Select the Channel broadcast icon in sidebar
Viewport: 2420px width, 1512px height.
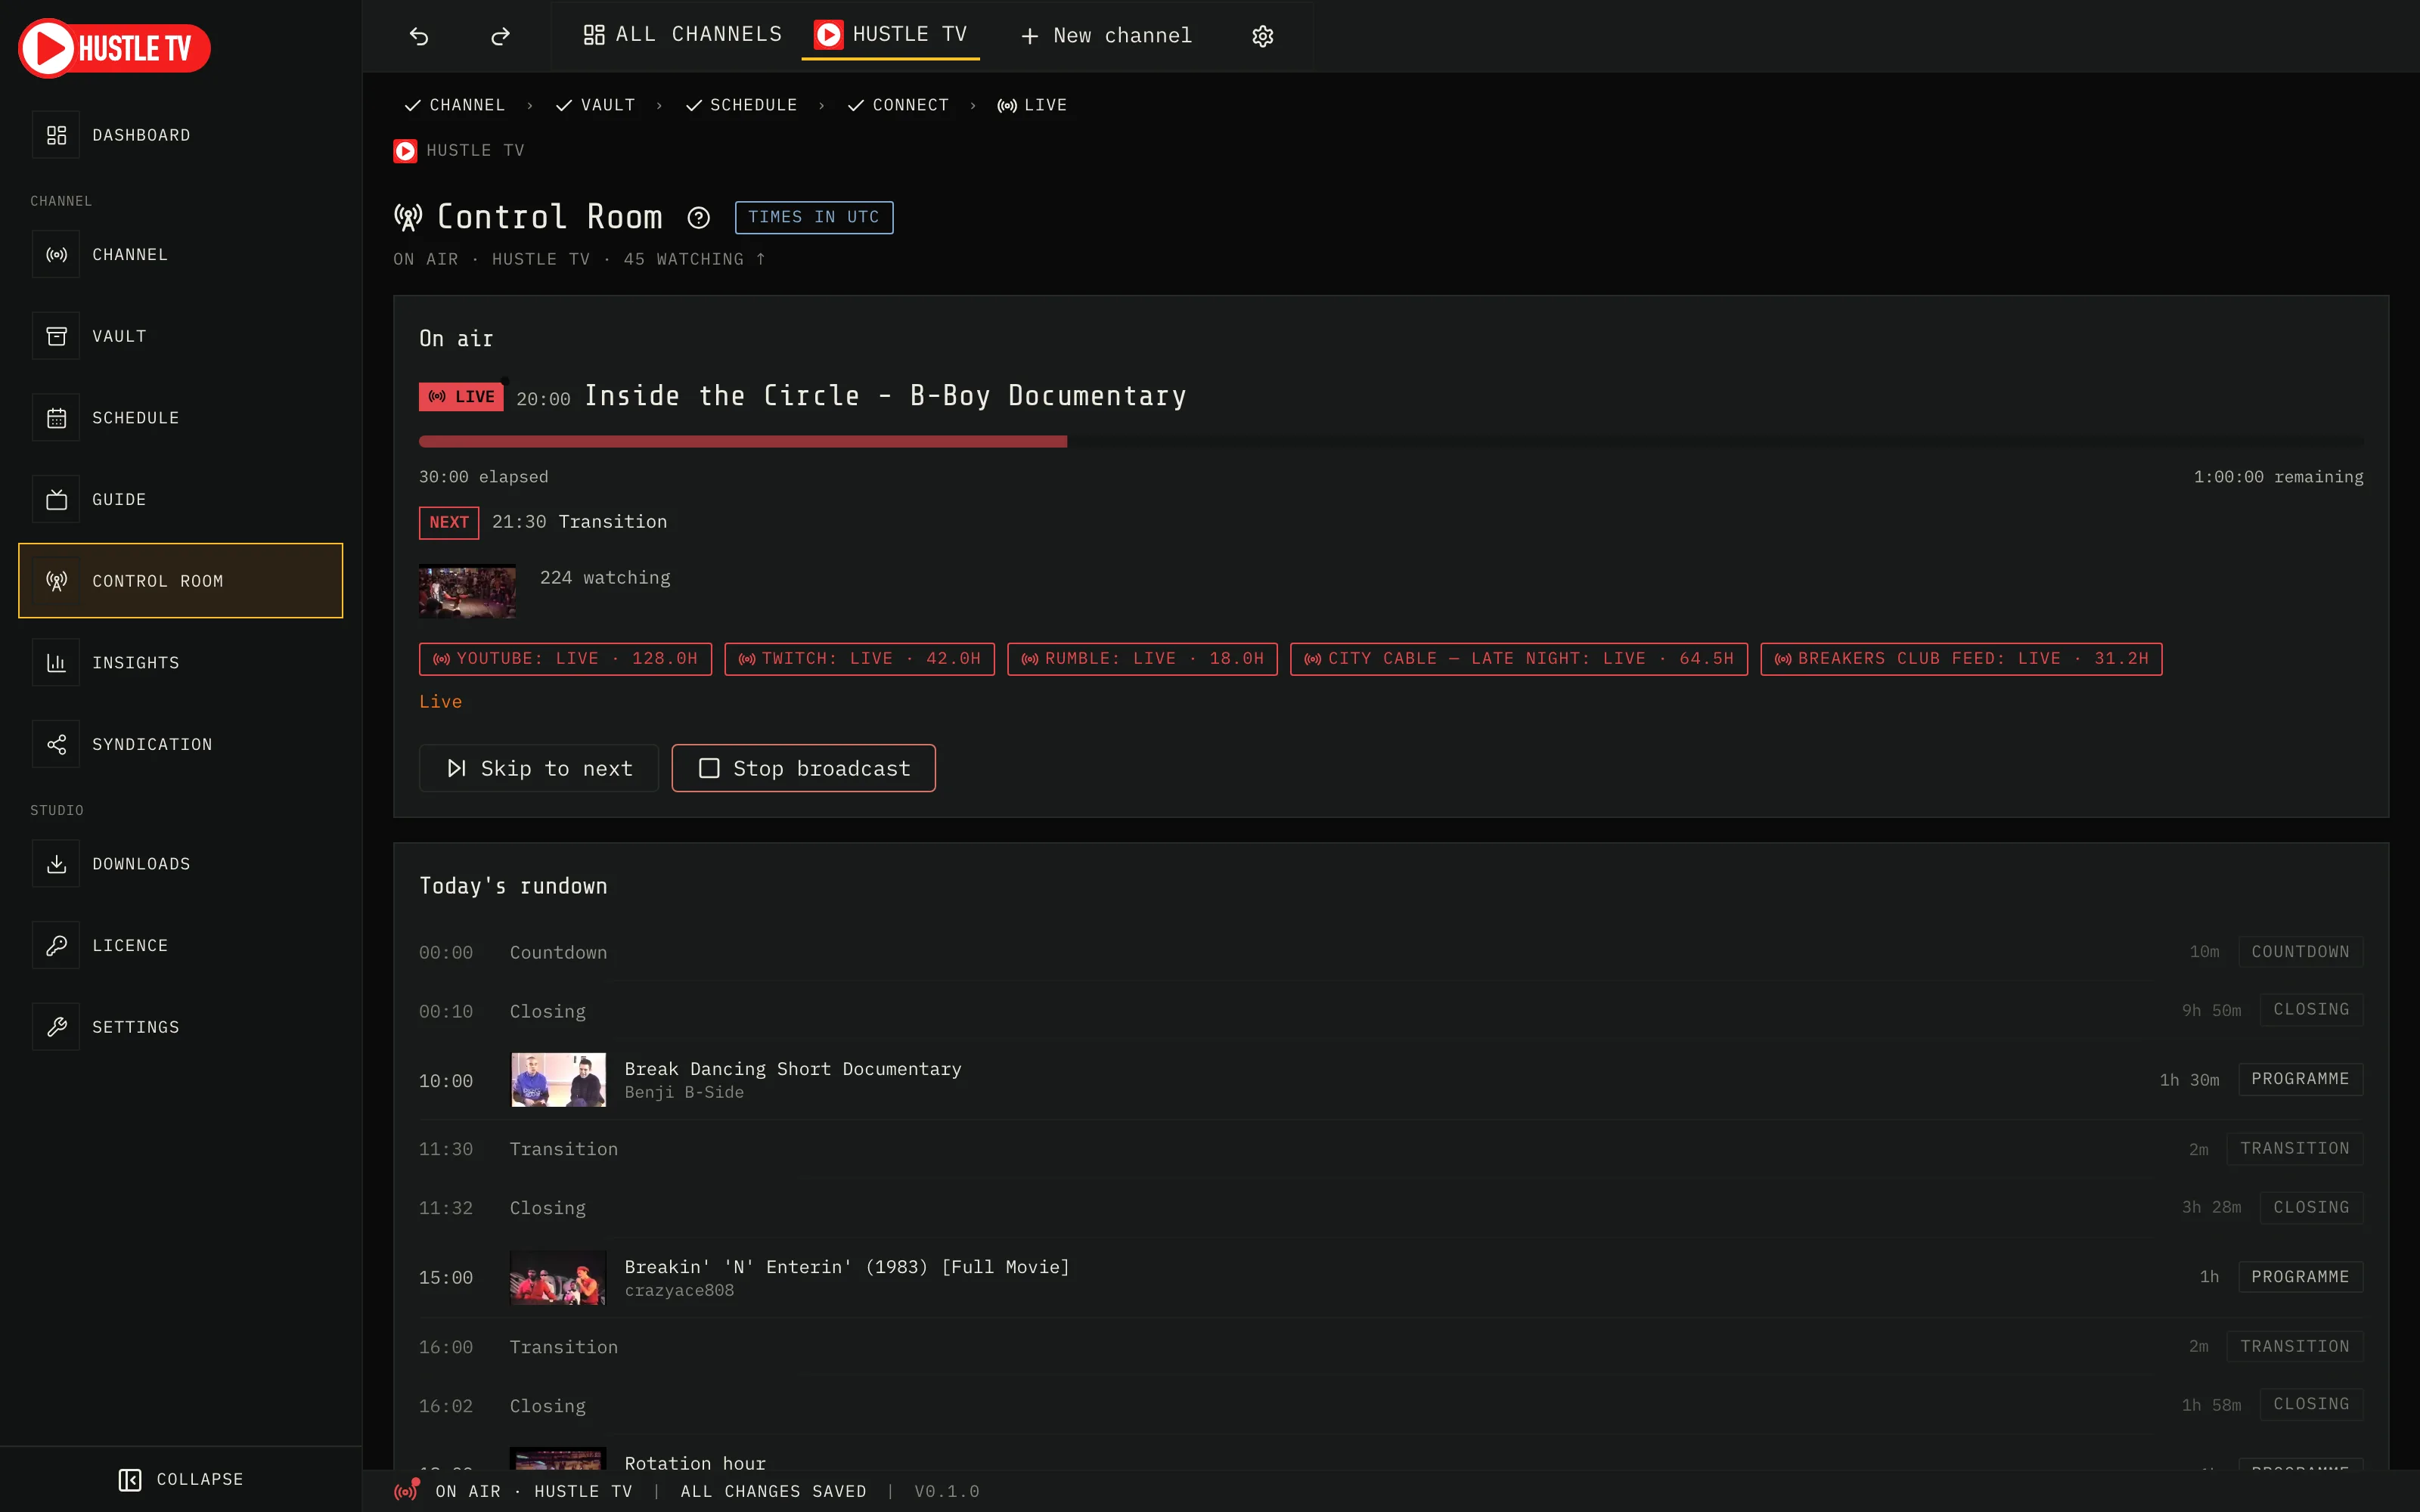pyautogui.click(x=56, y=255)
